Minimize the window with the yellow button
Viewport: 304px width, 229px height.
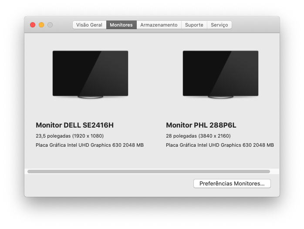(41, 25)
